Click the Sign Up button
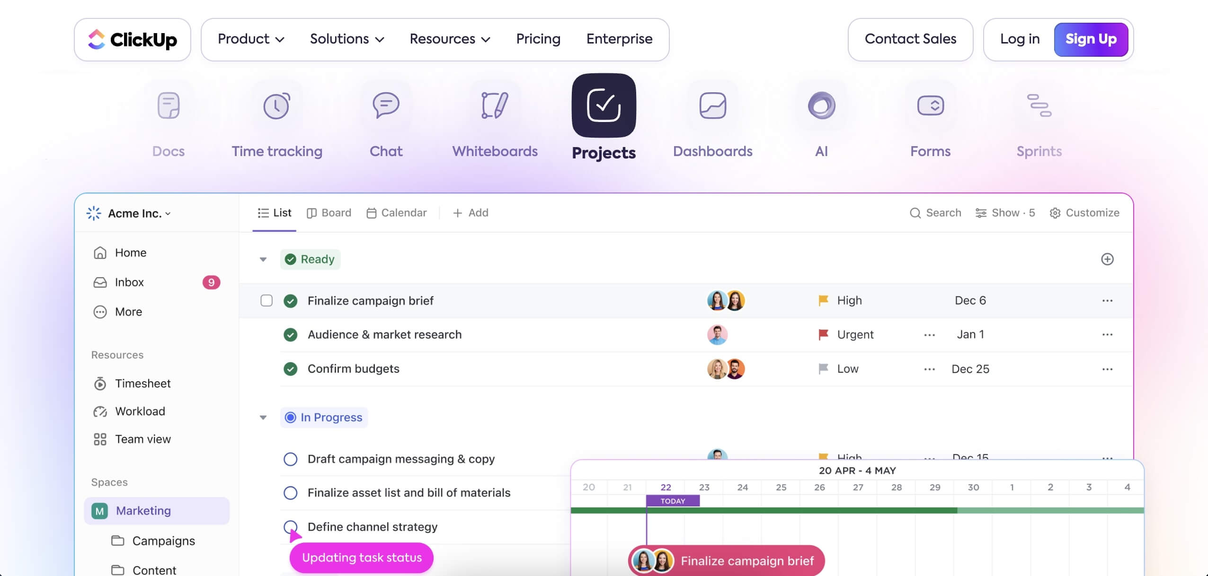The width and height of the screenshot is (1208, 576). point(1091,39)
